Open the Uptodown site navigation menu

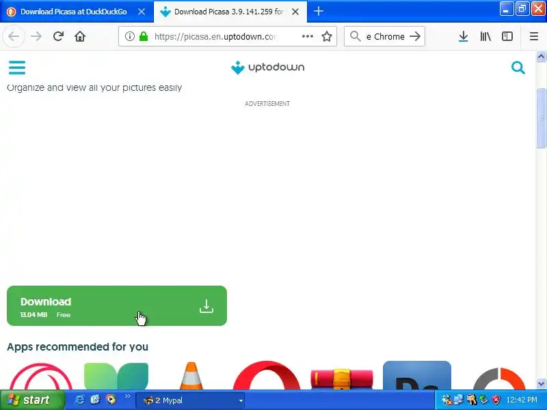(x=17, y=67)
